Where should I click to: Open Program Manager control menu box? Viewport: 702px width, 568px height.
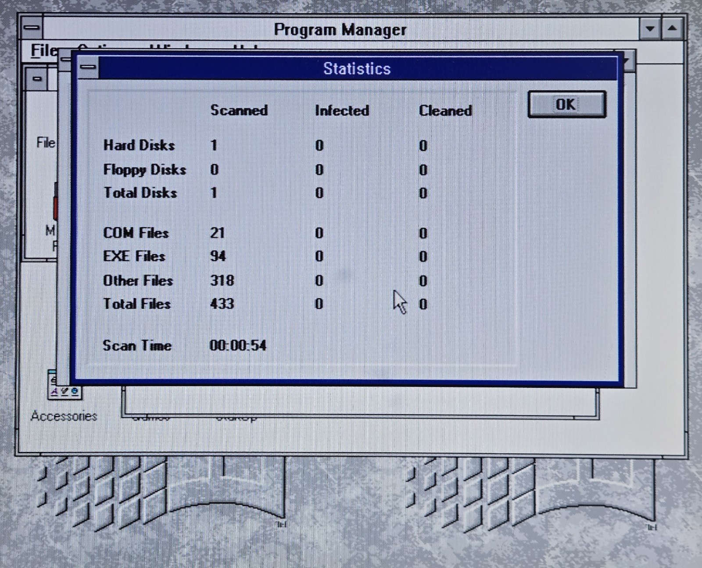[32, 28]
